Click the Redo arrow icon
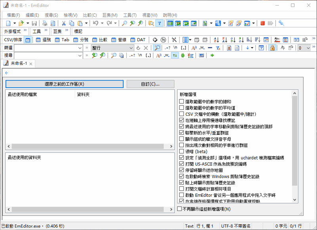Viewport: 317px width, 230px height. pos(109,23)
